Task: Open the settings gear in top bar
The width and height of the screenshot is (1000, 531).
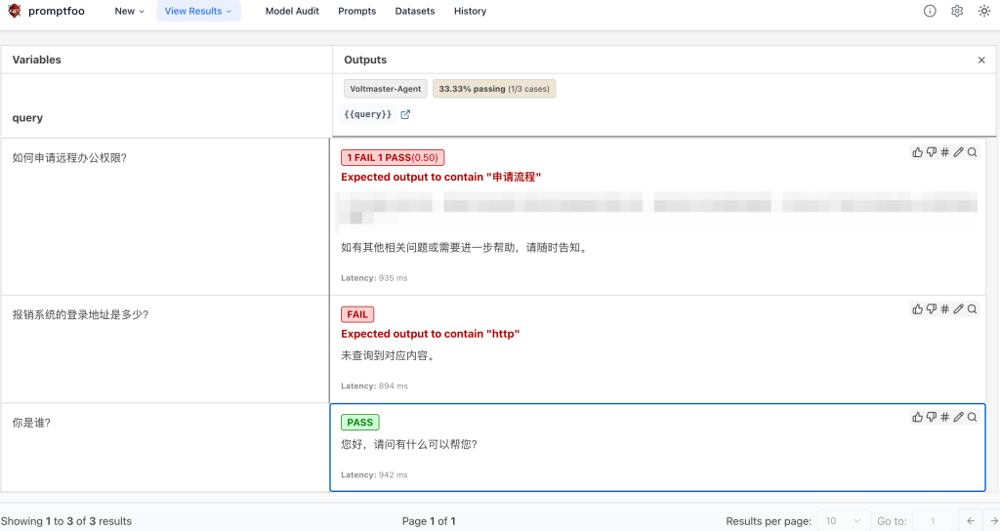Action: pyautogui.click(x=957, y=12)
